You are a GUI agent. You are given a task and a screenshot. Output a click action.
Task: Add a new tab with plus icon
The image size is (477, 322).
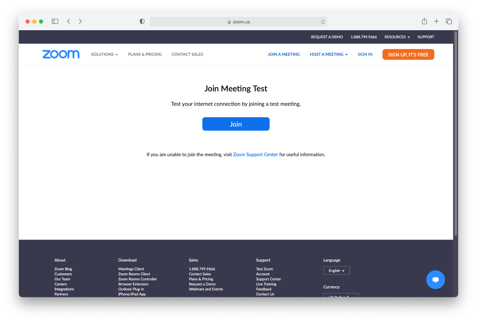(x=436, y=21)
